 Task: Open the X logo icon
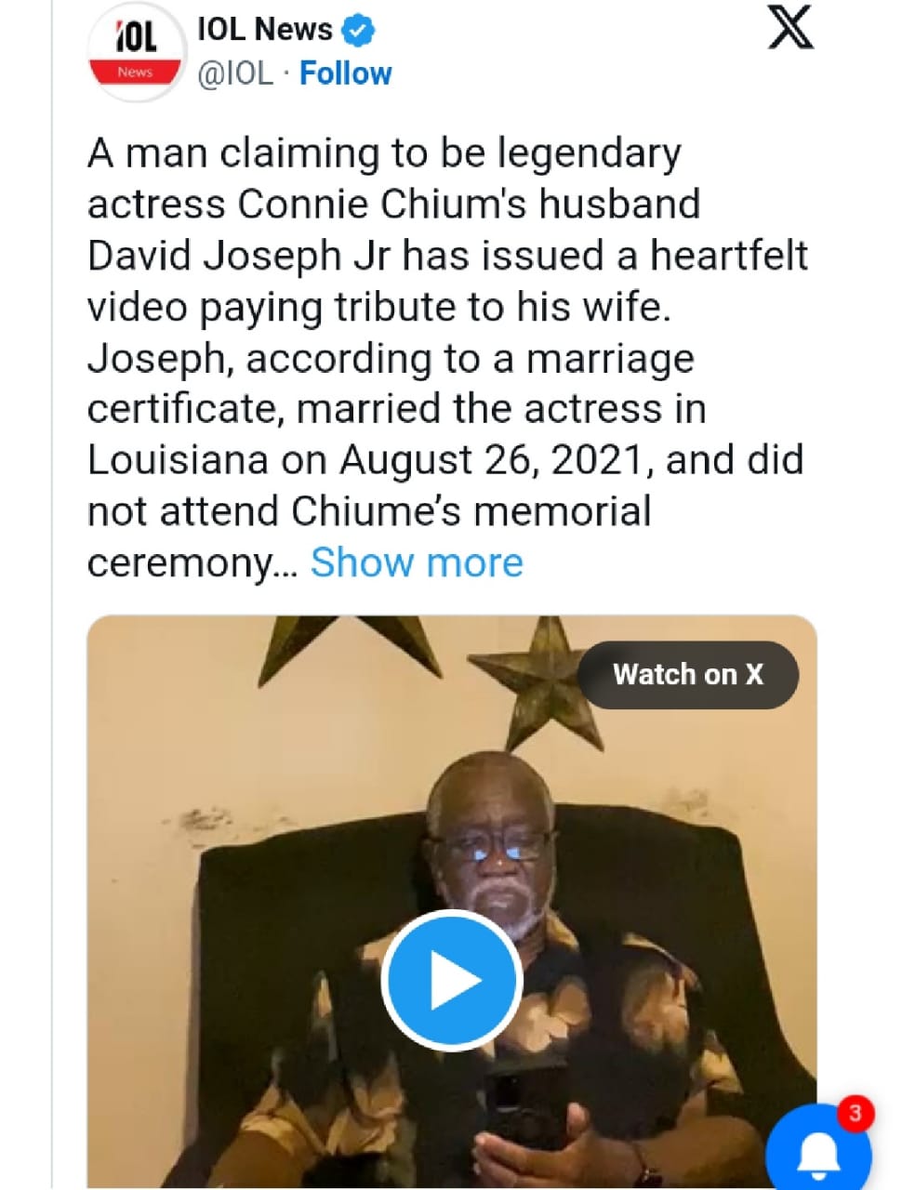point(789,28)
